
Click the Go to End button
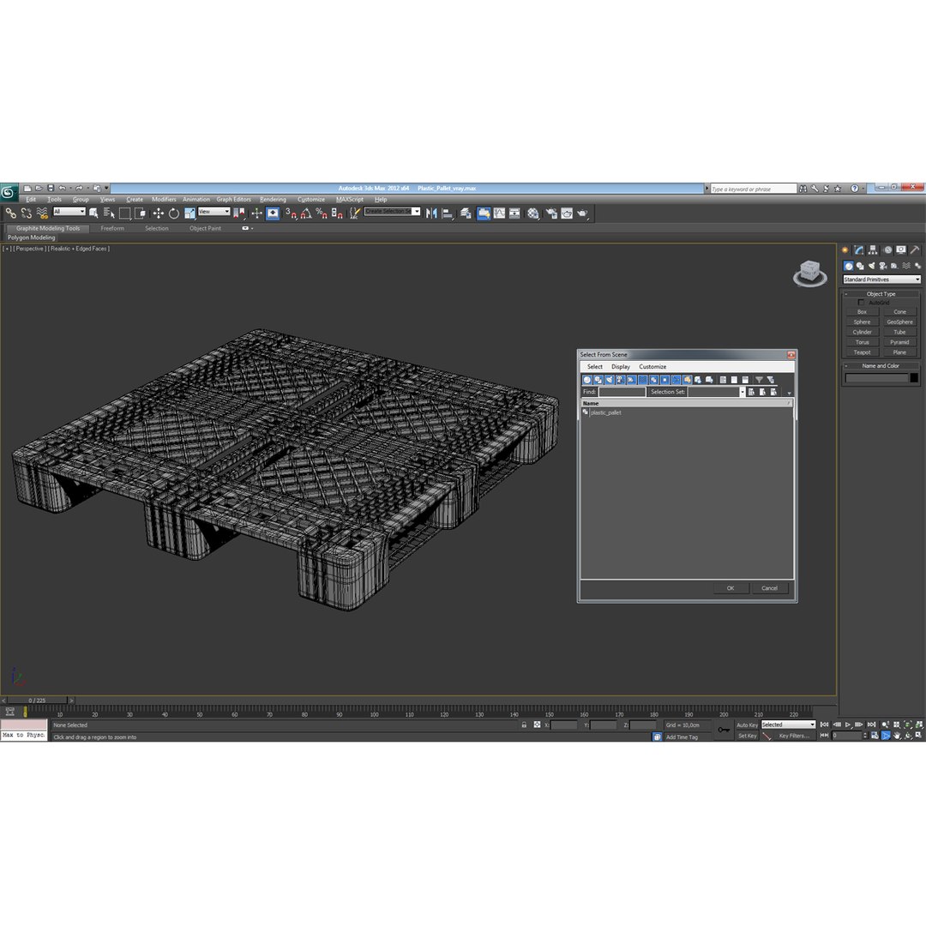(x=871, y=725)
